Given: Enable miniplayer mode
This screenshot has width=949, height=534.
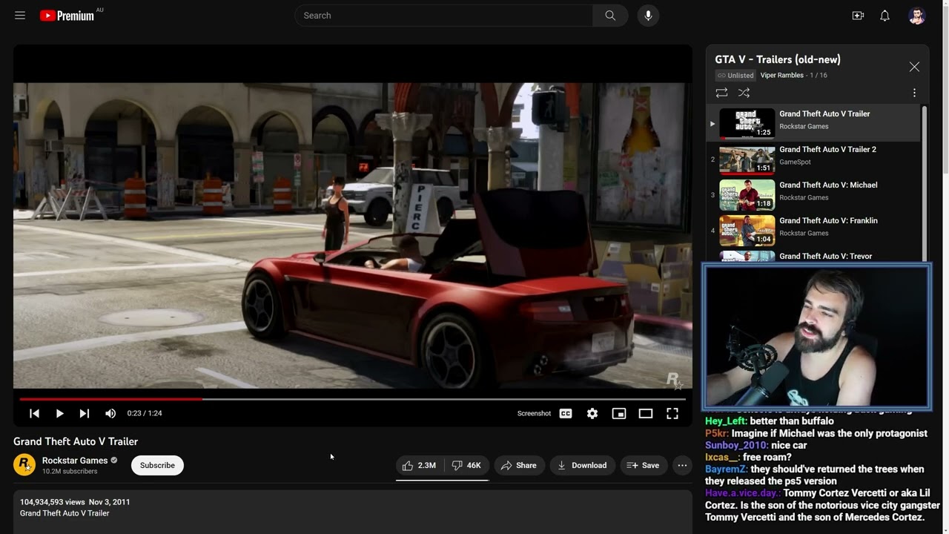Looking at the screenshot, I should coord(619,413).
